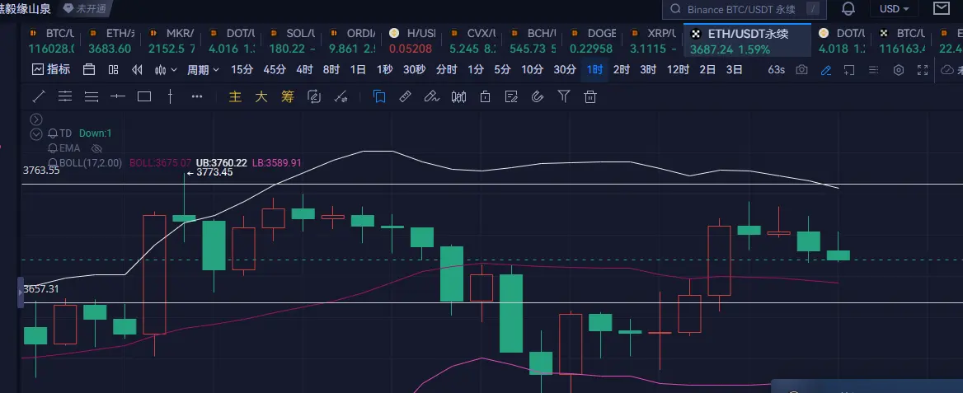The height and width of the screenshot is (393, 963).
Task: Open the USD currency dropdown
Action: 895,8
